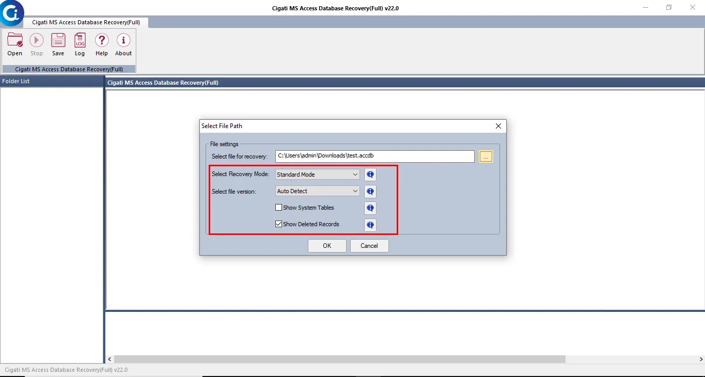705x377 pixels.
Task: Uncheck the Show Deleted Records checkbox
Action: (279, 224)
